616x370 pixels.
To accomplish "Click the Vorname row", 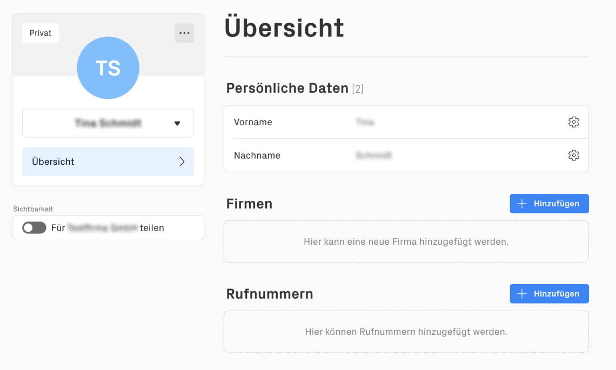I will (x=406, y=122).
